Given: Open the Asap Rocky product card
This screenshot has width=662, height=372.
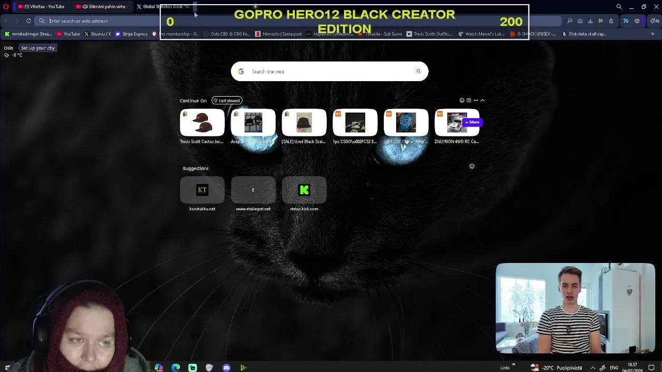Looking at the screenshot, I should pyautogui.click(x=253, y=127).
